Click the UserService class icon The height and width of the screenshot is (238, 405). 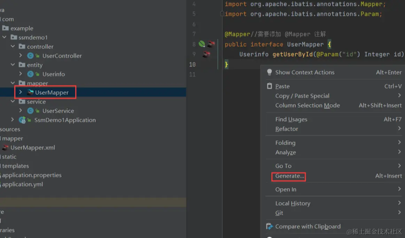[x=30, y=111]
